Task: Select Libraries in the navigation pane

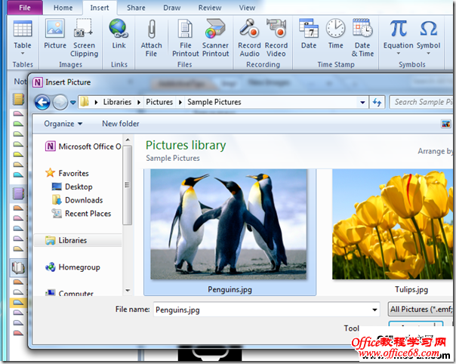Action: pyautogui.click(x=72, y=240)
